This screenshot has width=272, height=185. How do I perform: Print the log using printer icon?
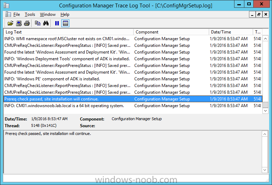coord(27,23)
